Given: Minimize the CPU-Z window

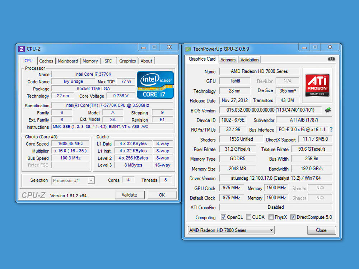Looking at the screenshot, I should [144, 47].
